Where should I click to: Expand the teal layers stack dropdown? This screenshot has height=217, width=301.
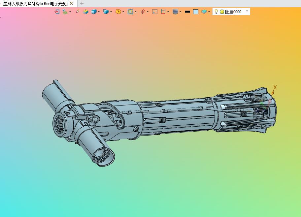tap(209, 12)
